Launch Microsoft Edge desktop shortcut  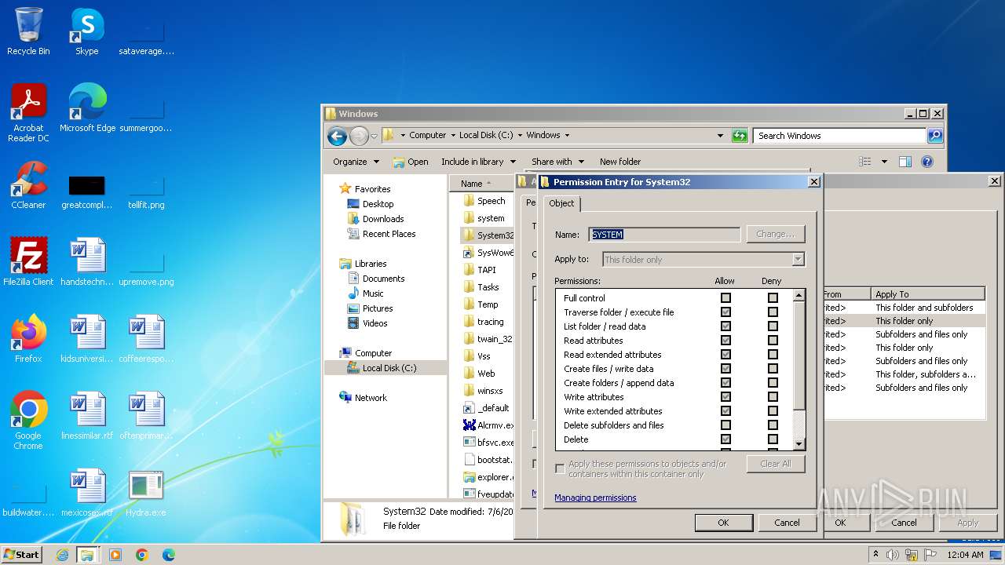click(87, 108)
